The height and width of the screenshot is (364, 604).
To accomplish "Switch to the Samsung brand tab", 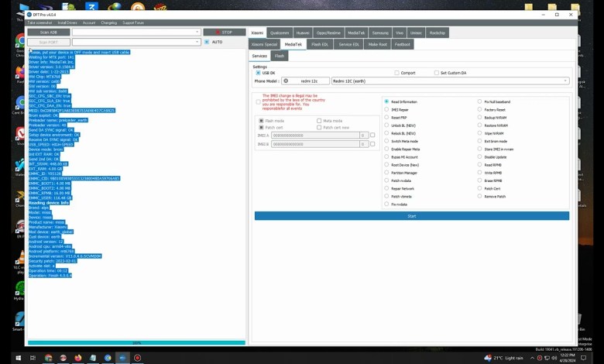I will pyautogui.click(x=380, y=33).
